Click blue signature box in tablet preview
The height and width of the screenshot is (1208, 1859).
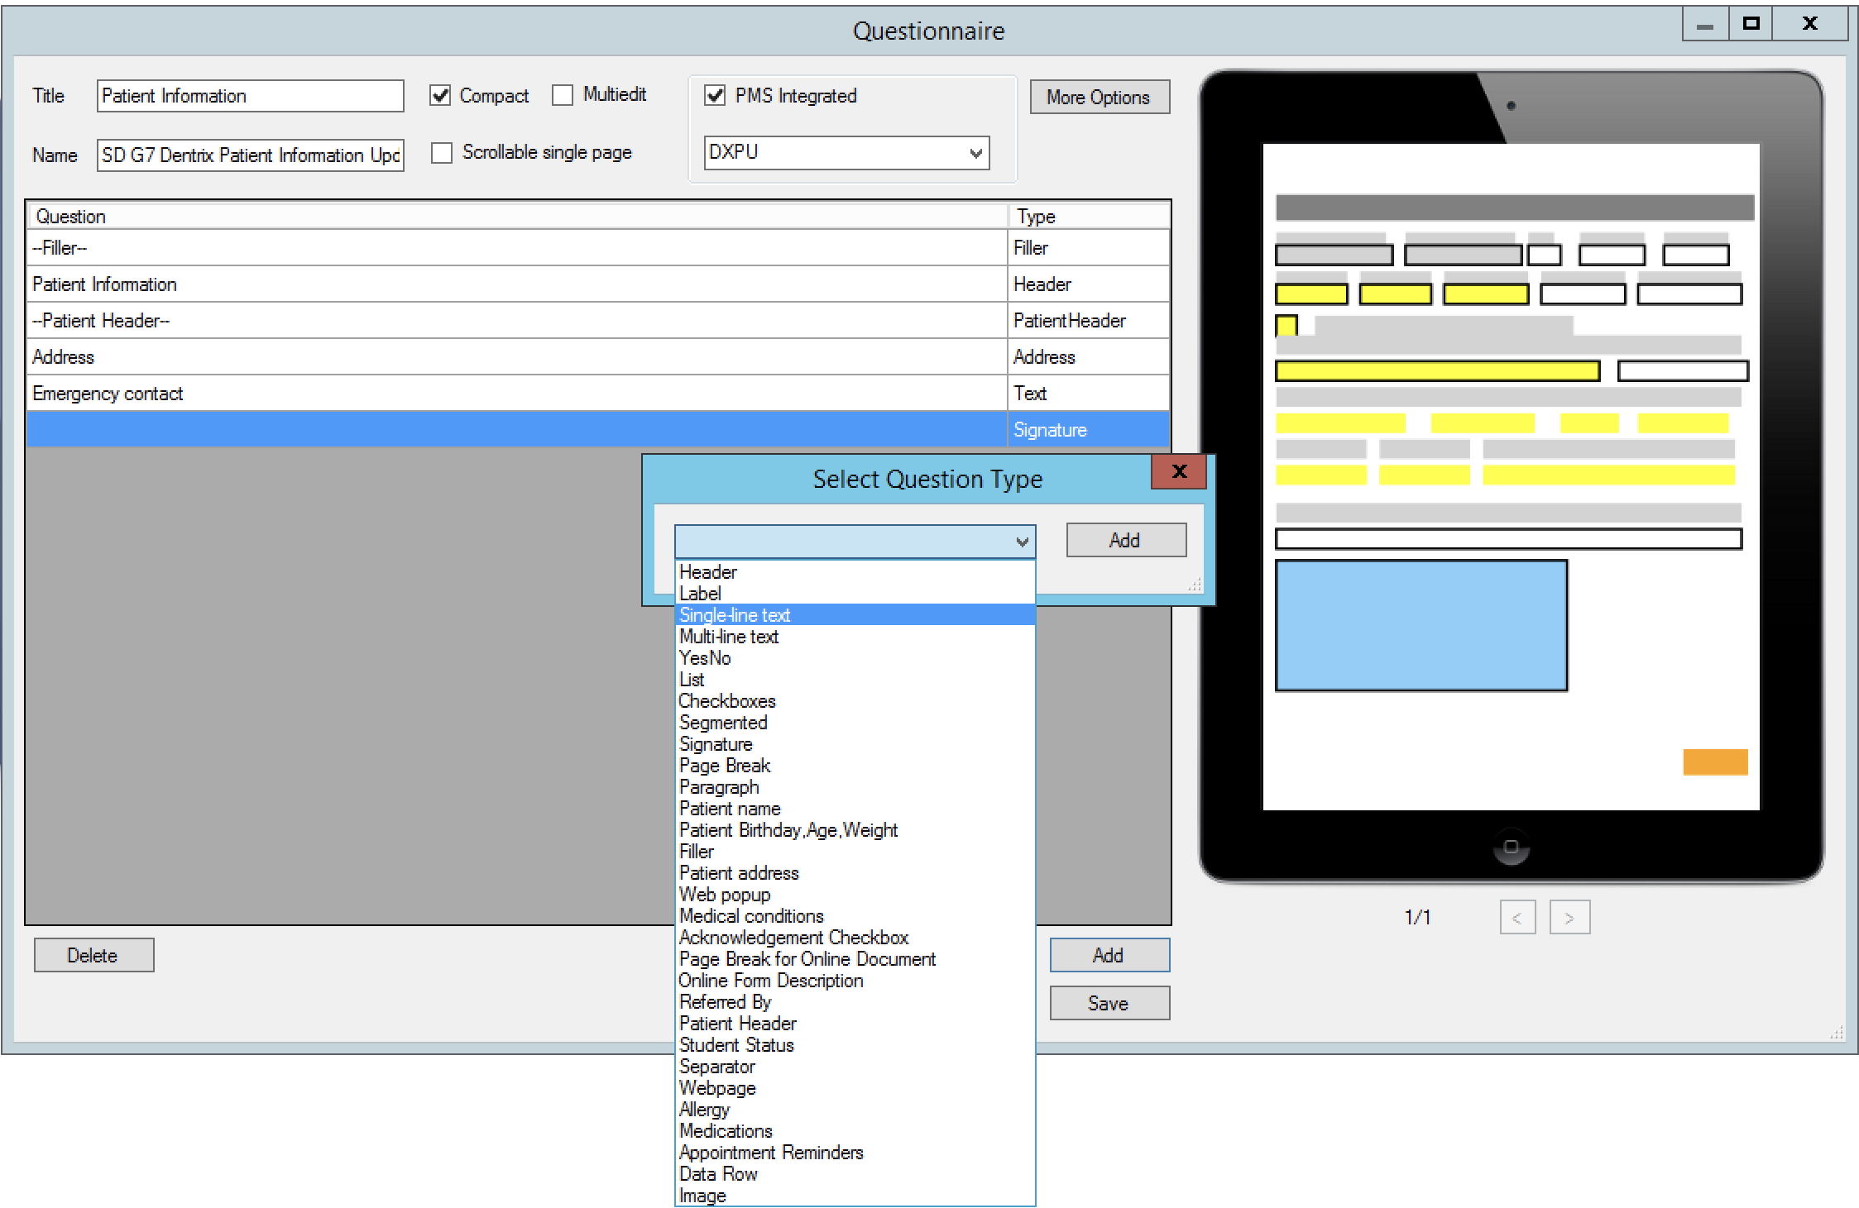click(1421, 625)
